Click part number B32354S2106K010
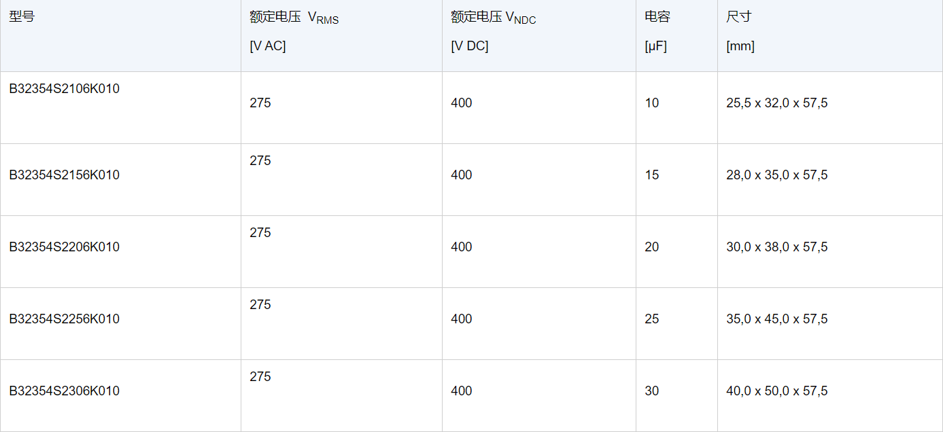The height and width of the screenshot is (432, 943). 64,88
